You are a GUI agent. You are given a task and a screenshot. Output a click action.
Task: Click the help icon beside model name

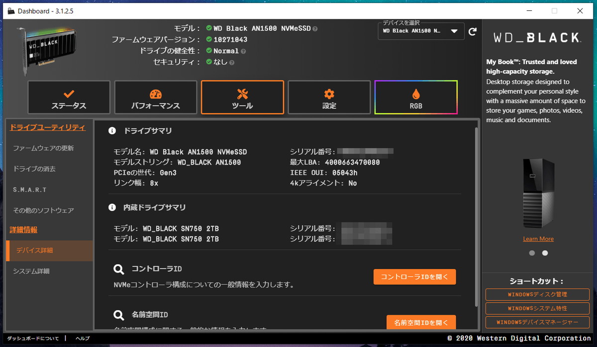[x=315, y=29]
